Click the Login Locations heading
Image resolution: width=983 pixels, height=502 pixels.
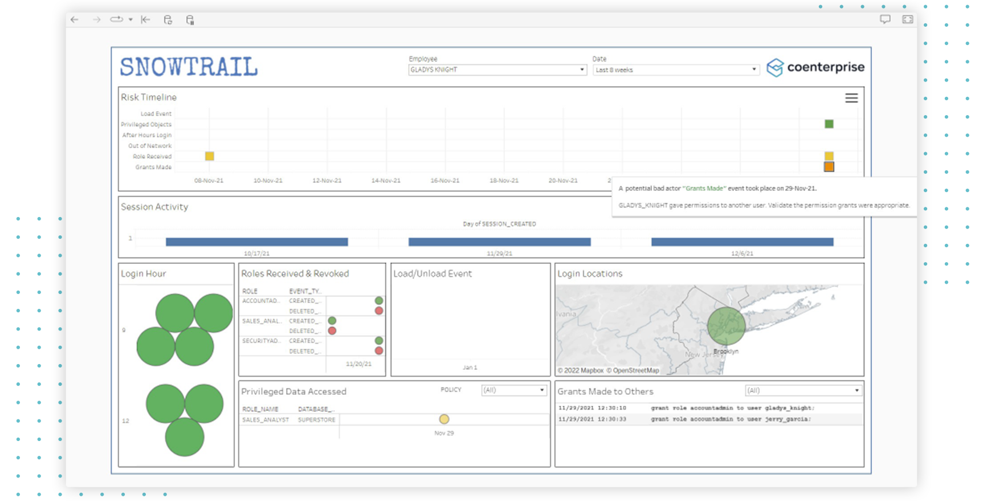590,274
